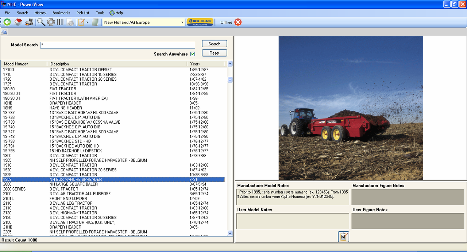Click the small blue icon below the toolbar
467x252 pixels.
pyautogui.click(x=4, y=32)
